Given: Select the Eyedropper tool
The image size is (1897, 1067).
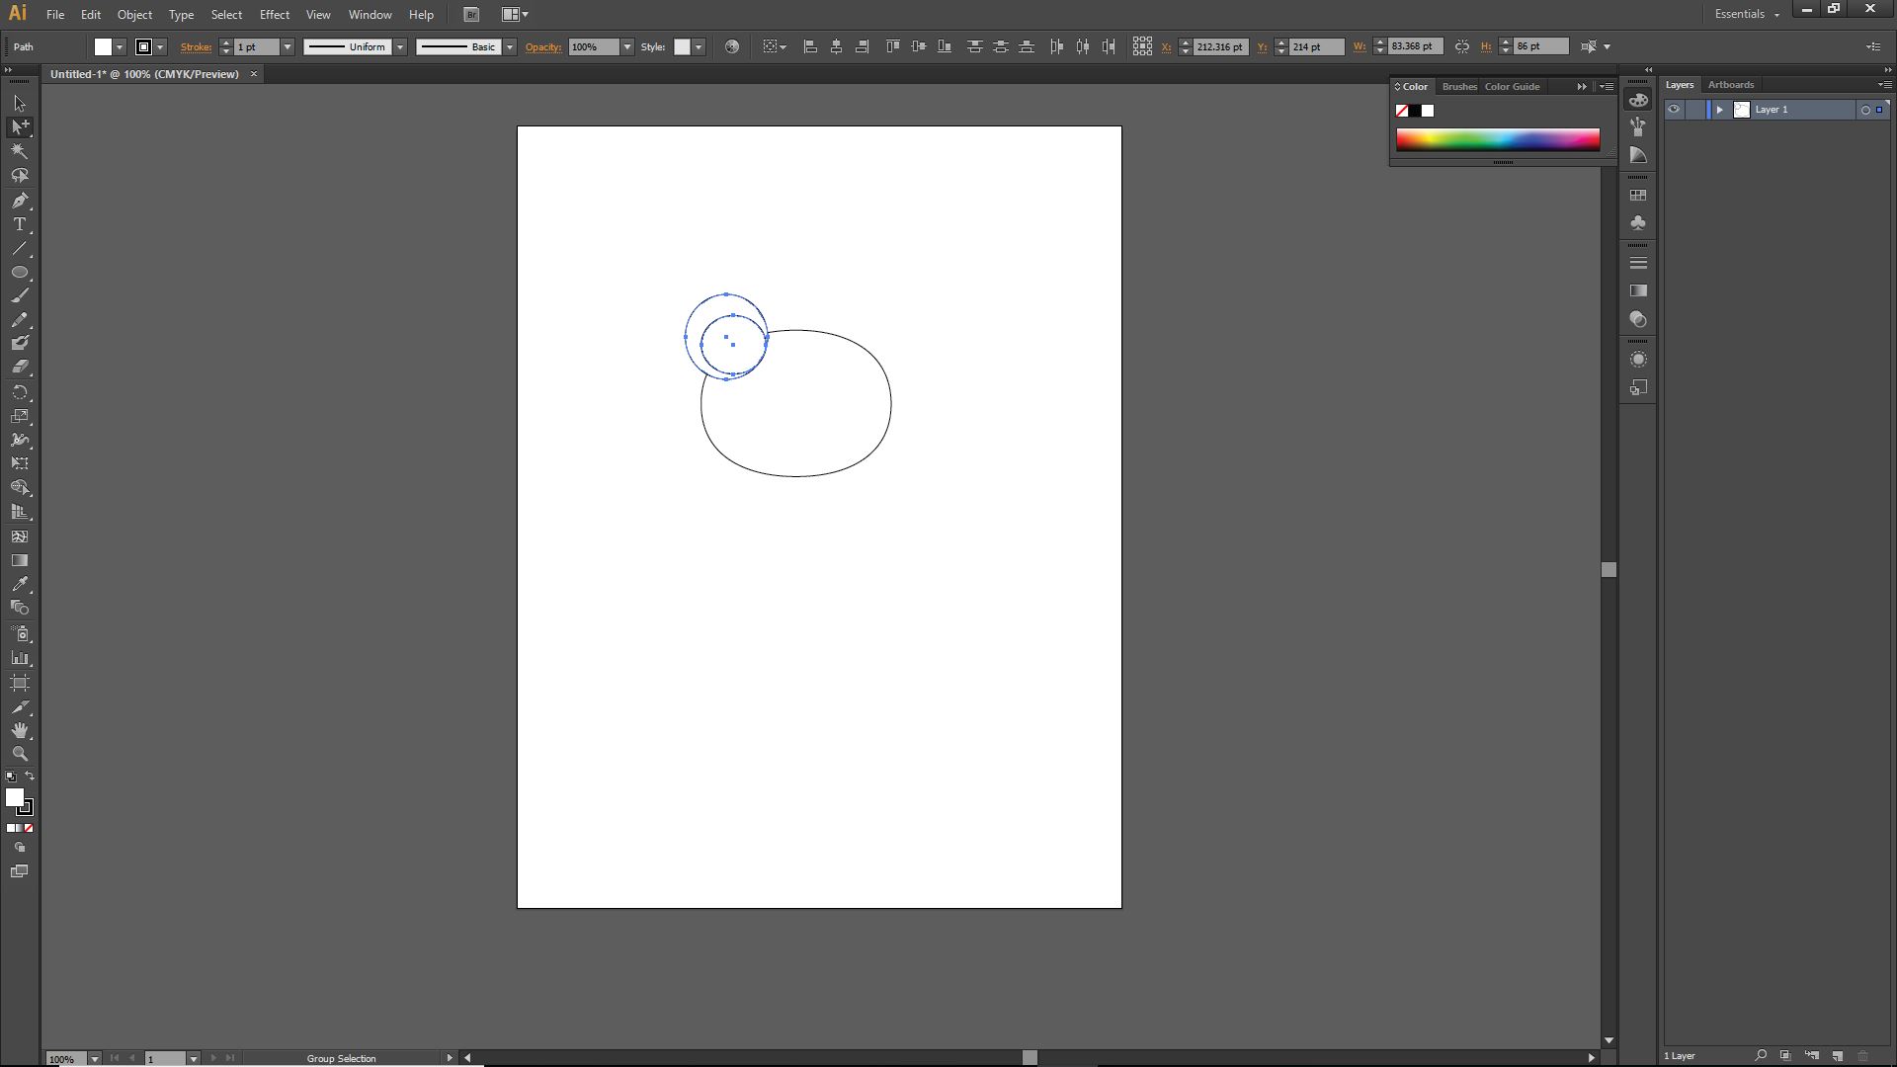Looking at the screenshot, I should click(x=20, y=585).
